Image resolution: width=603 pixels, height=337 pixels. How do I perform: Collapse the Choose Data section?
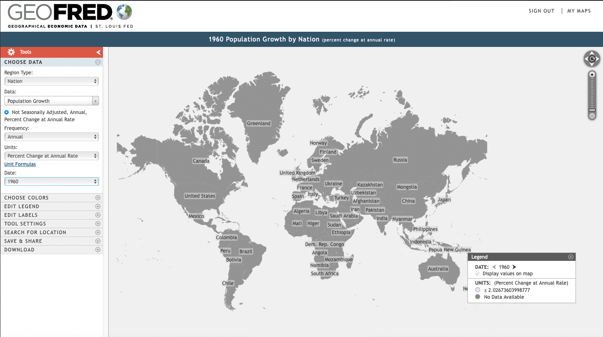coord(98,62)
